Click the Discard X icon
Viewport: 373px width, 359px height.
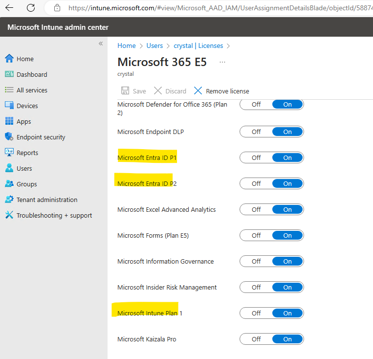[x=158, y=90]
